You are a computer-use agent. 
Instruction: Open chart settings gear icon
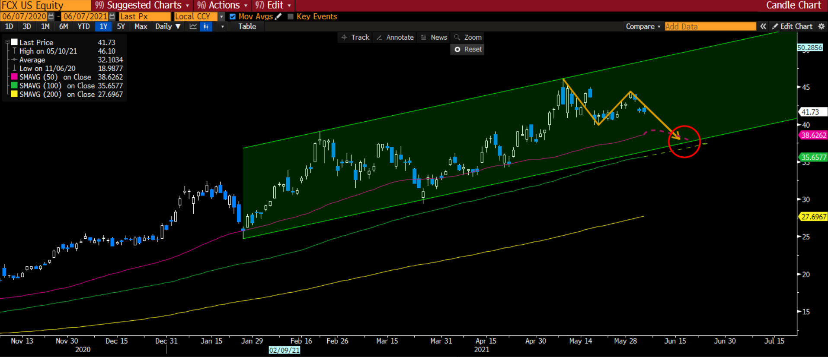pos(822,26)
